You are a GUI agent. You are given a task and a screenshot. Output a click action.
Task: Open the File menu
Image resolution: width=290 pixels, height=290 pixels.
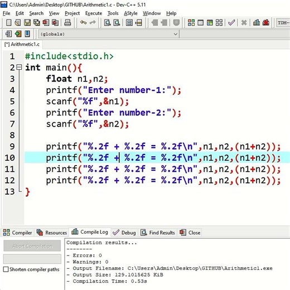7,13
